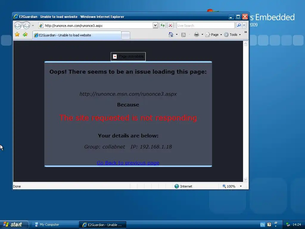305x229 pixels.
Task: Click the blocked URL runonce.msn.com text
Action: pos(128,94)
